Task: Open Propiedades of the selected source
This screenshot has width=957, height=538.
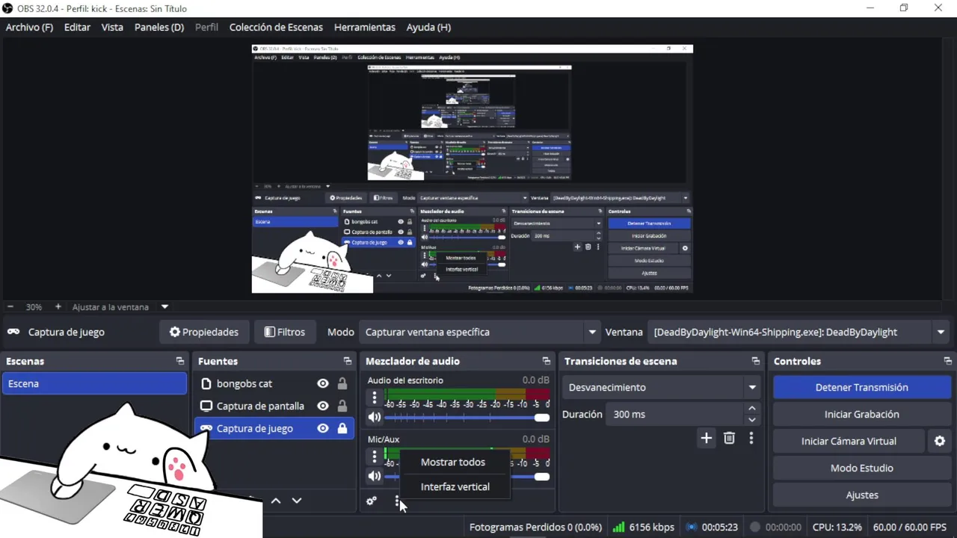Action: (204, 332)
